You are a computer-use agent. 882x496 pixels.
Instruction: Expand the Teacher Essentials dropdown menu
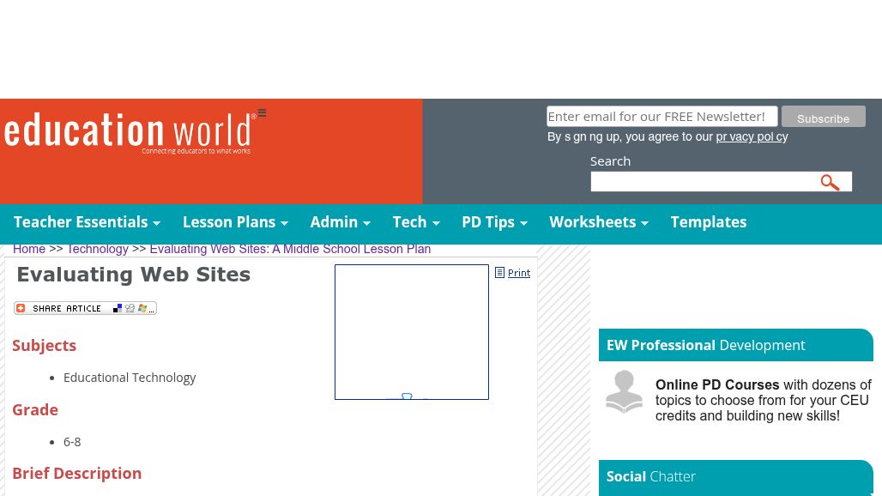(x=87, y=222)
